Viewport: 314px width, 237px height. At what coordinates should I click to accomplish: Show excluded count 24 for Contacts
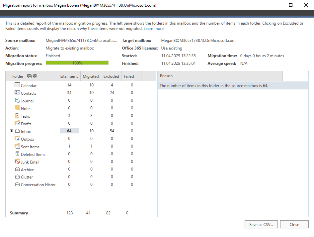pyautogui.click(x=112, y=93)
